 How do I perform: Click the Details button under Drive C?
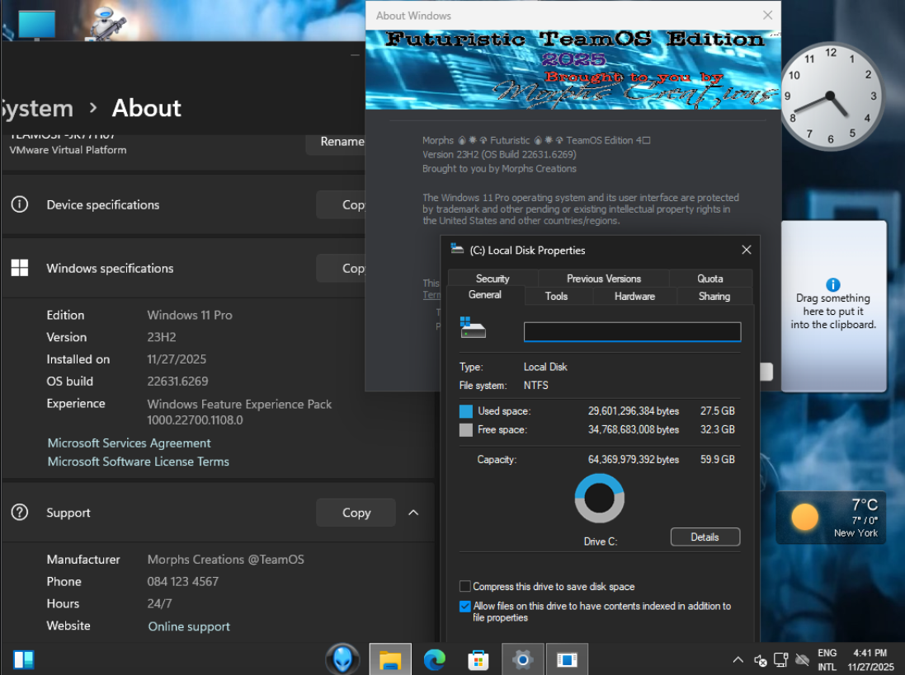[705, 537]
